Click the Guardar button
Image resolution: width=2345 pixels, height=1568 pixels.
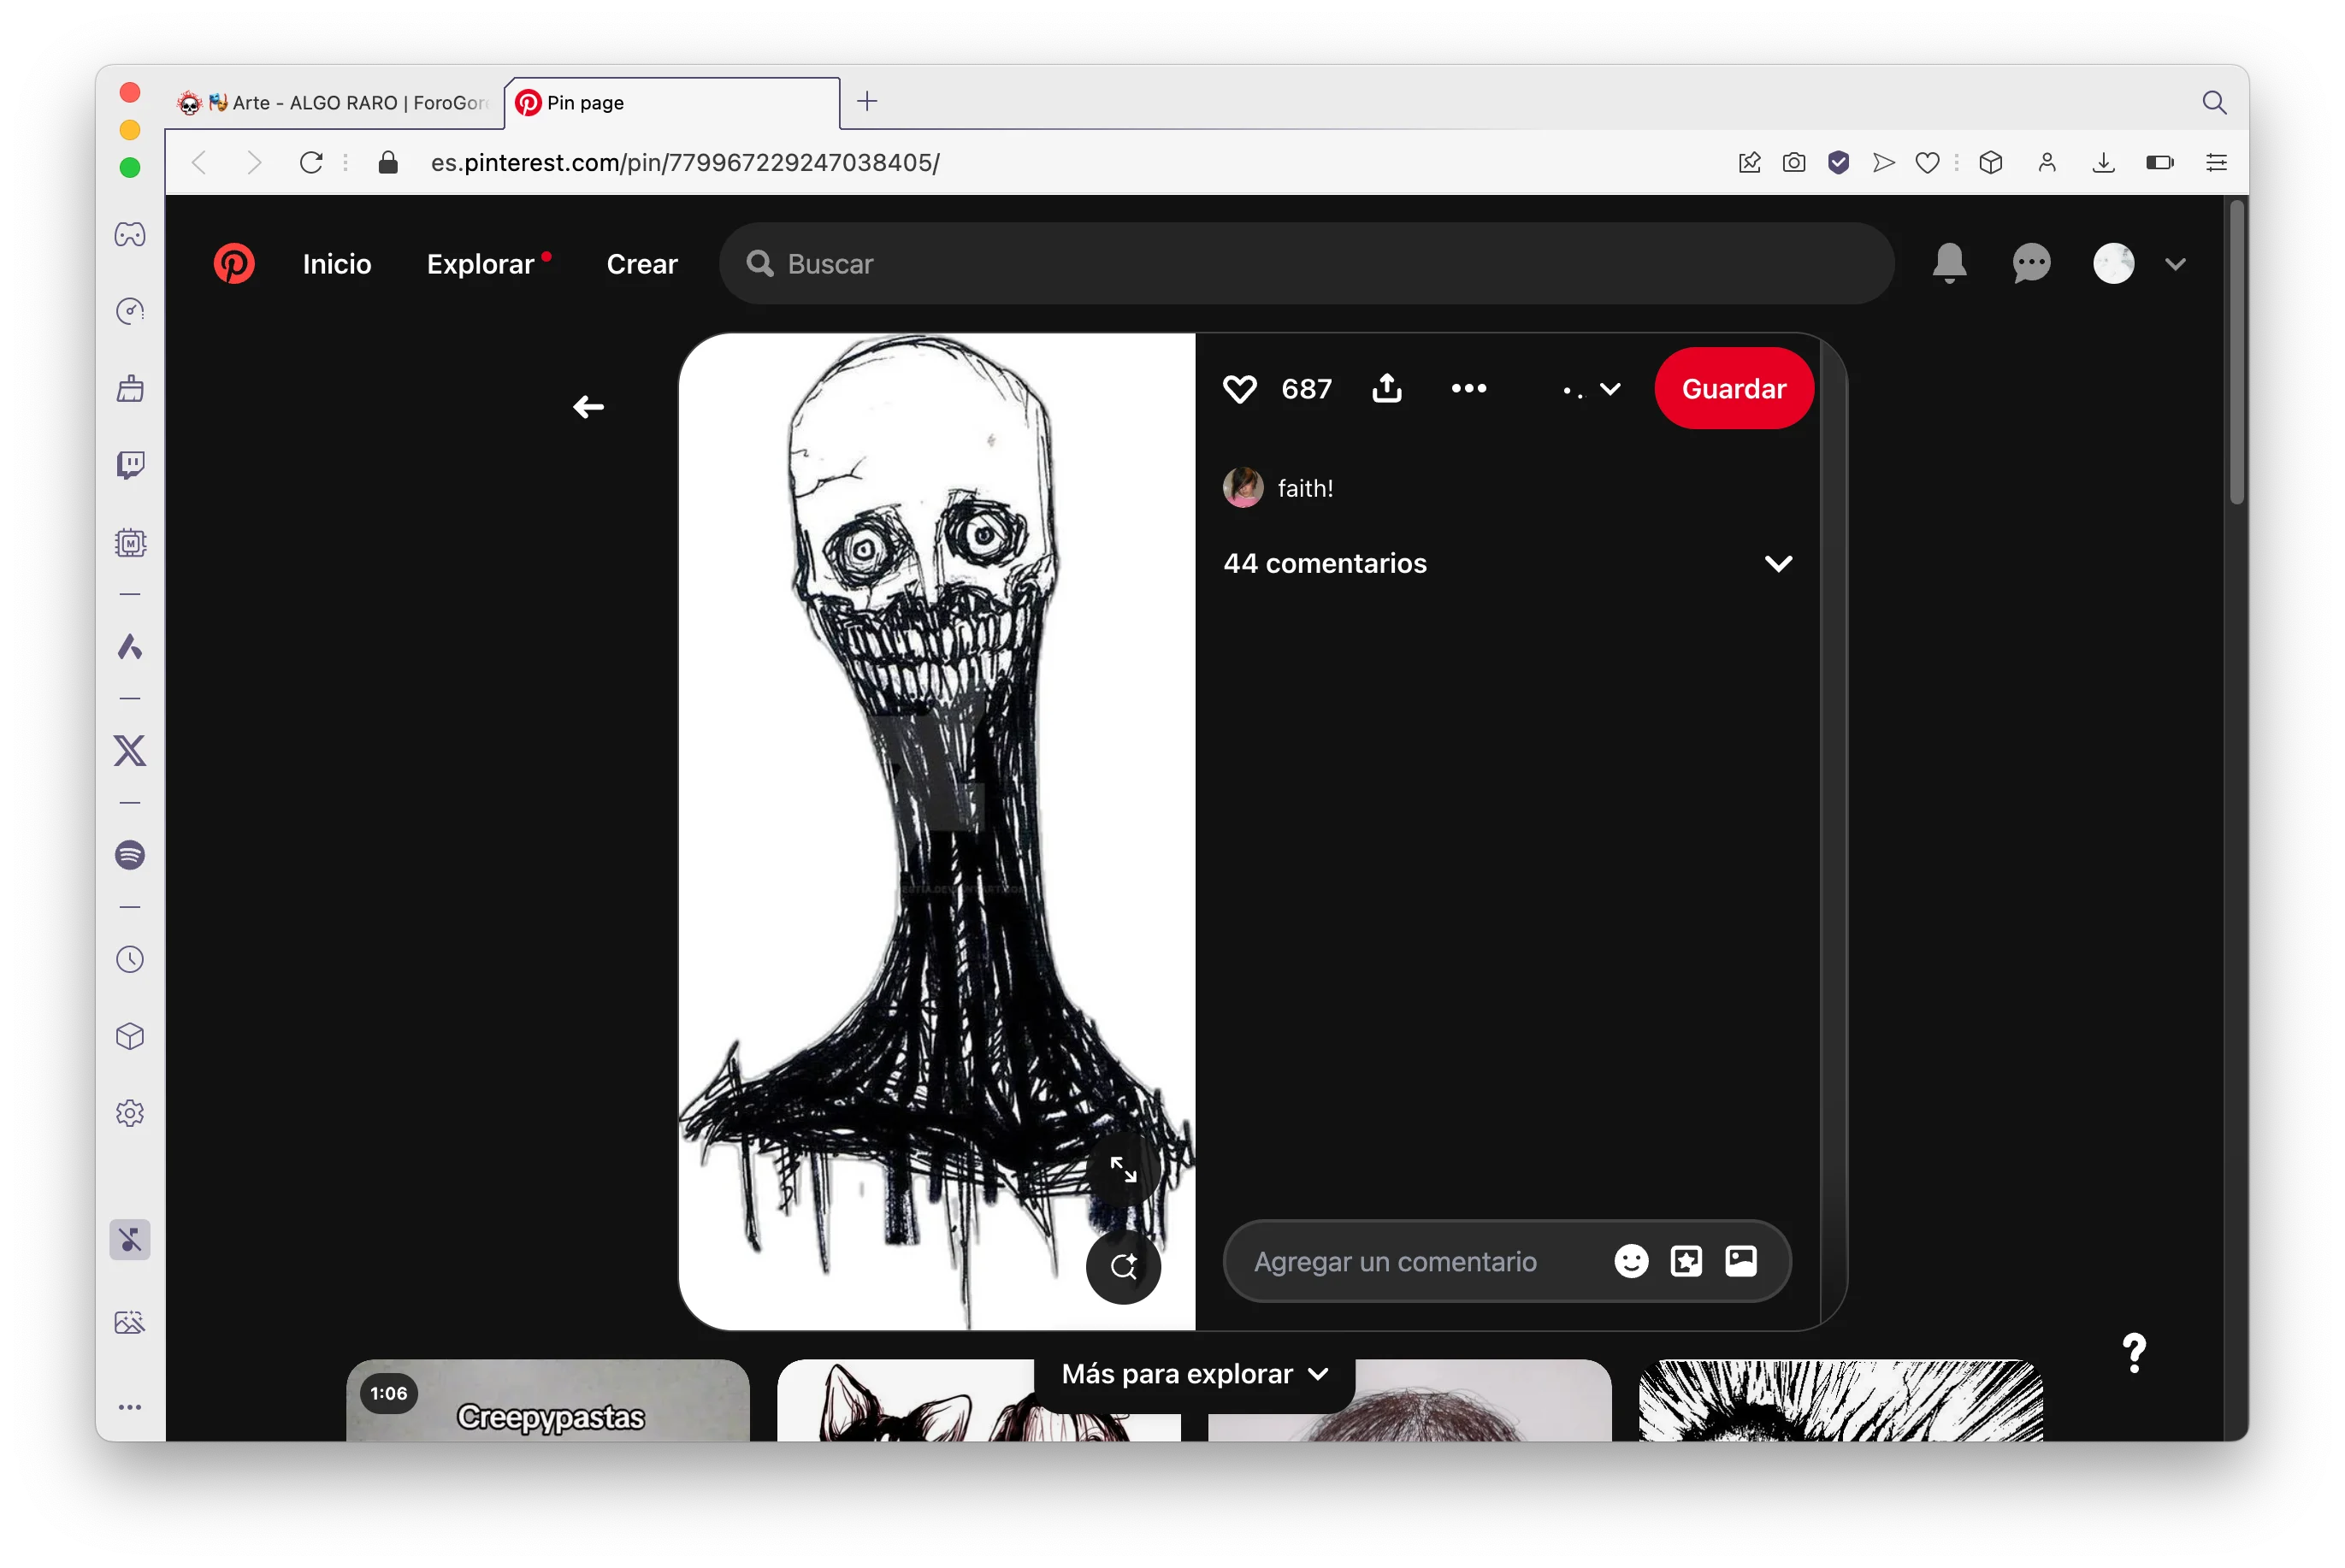point(1733,388)
